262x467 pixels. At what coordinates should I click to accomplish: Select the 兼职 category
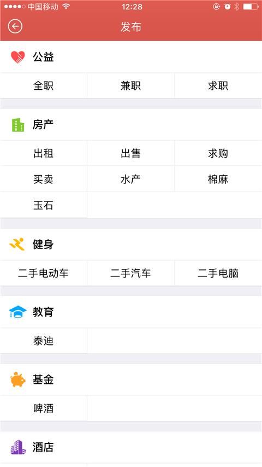pyautogui.click(x=130, y=86)
